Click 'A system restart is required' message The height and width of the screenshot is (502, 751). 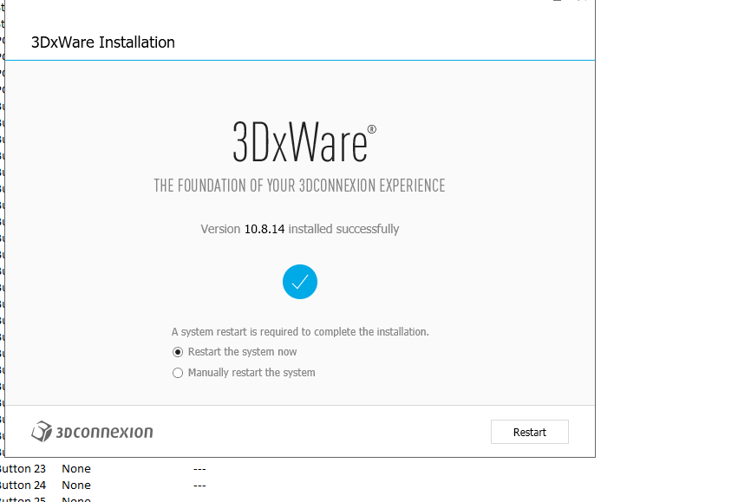(300, 331)
